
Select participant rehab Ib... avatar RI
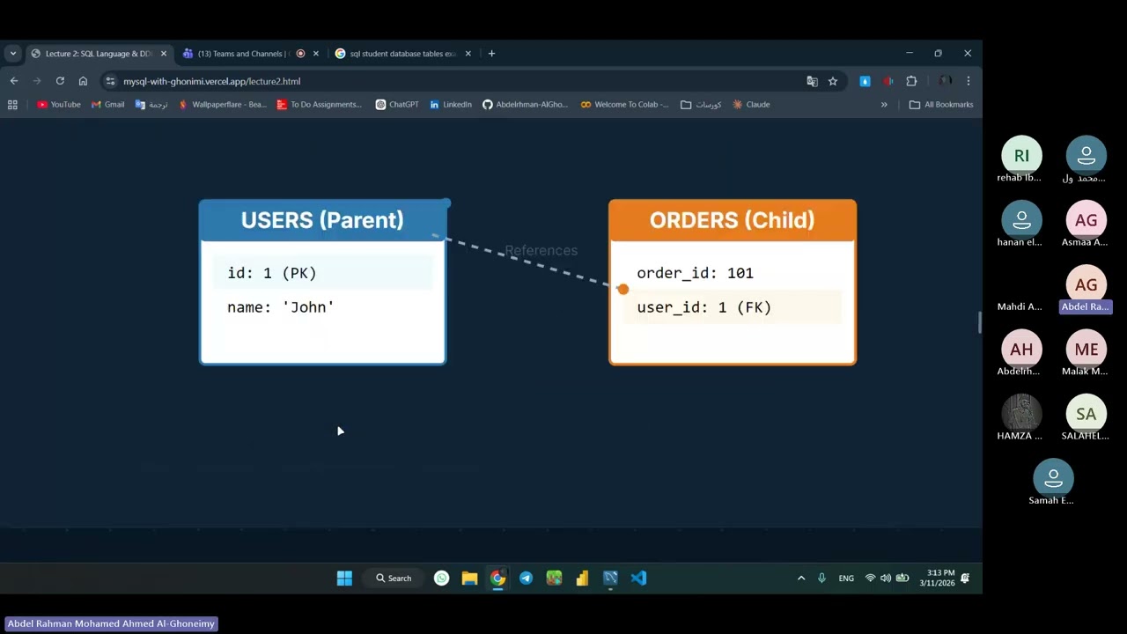point(1021,156)
